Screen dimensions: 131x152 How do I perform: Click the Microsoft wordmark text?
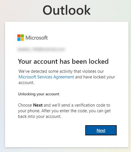37,38
